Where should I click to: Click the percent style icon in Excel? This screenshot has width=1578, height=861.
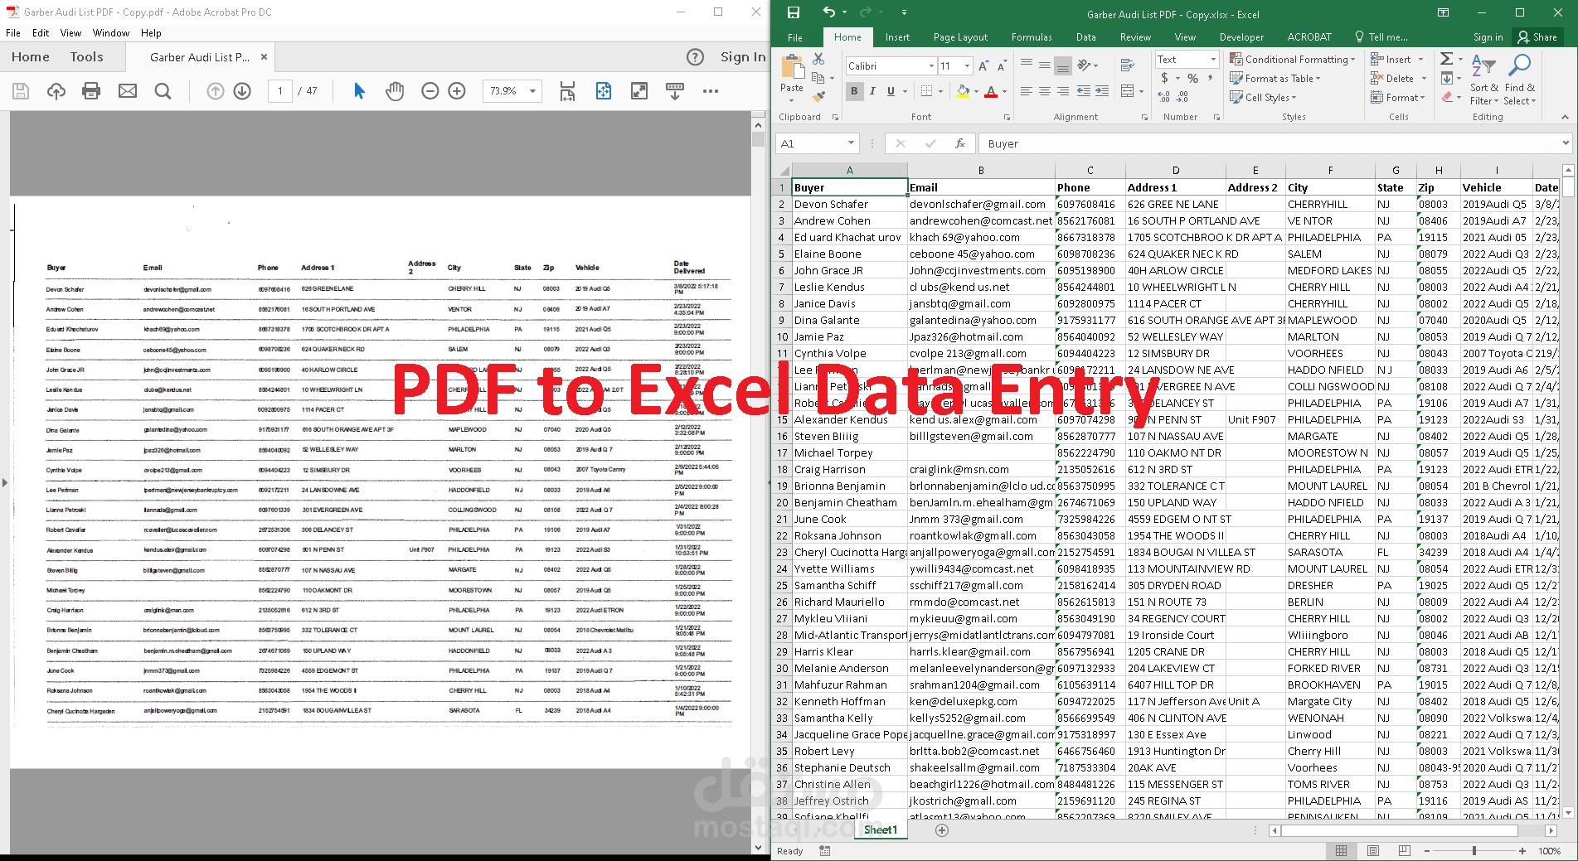1192,78
